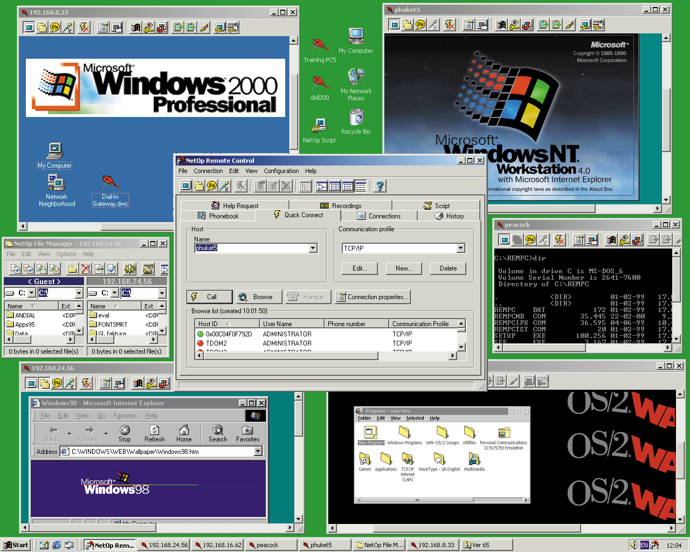This screenshot has height=552, width=690.
Task: Click EN language indicator in system tray
Action: [644, 545]
